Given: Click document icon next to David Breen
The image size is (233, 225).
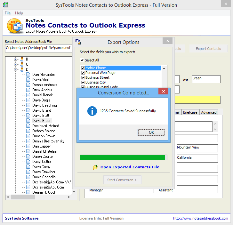Looking at the screenshot, I should (x=28, y=121).
